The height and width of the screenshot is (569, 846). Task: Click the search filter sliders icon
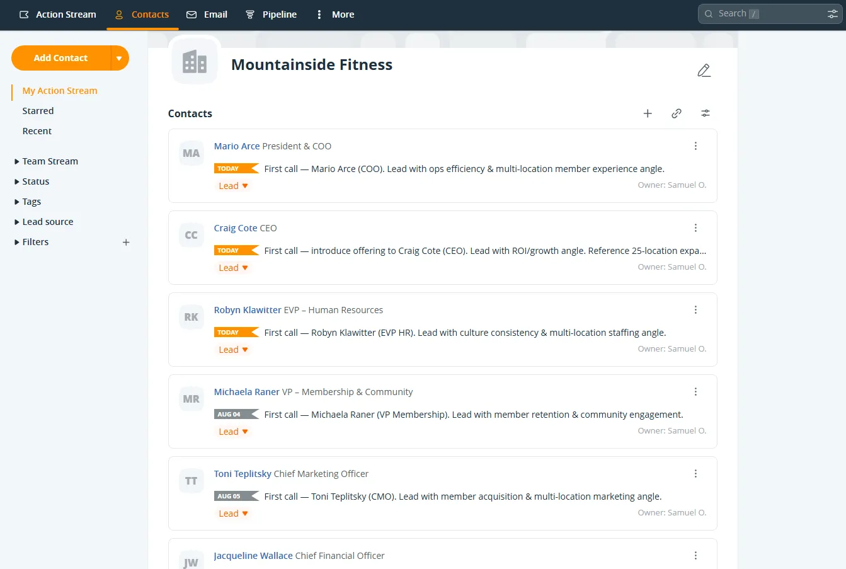click(x=832, y=14)
